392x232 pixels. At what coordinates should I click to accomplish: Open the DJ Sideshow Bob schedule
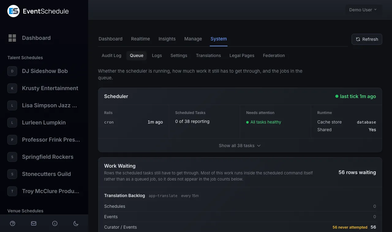[x=45, y=71]
